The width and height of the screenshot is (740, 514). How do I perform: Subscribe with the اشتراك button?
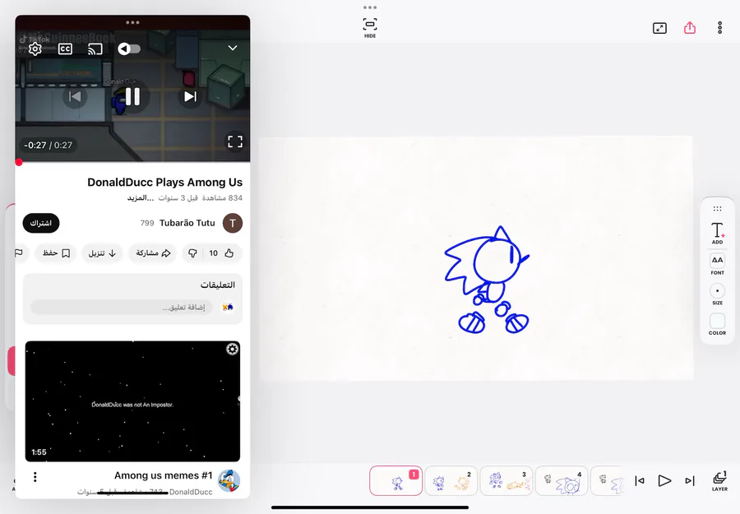click(41, 223)
